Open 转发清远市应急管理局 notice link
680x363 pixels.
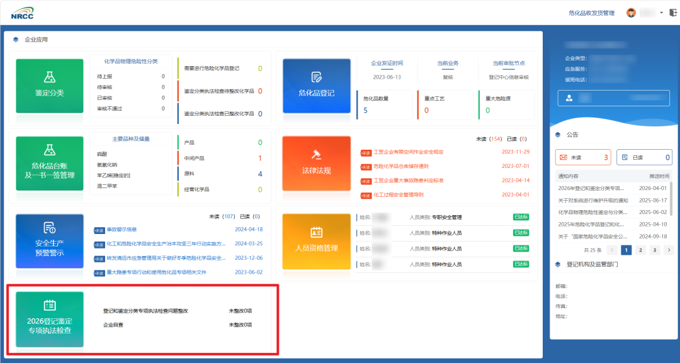166,258
